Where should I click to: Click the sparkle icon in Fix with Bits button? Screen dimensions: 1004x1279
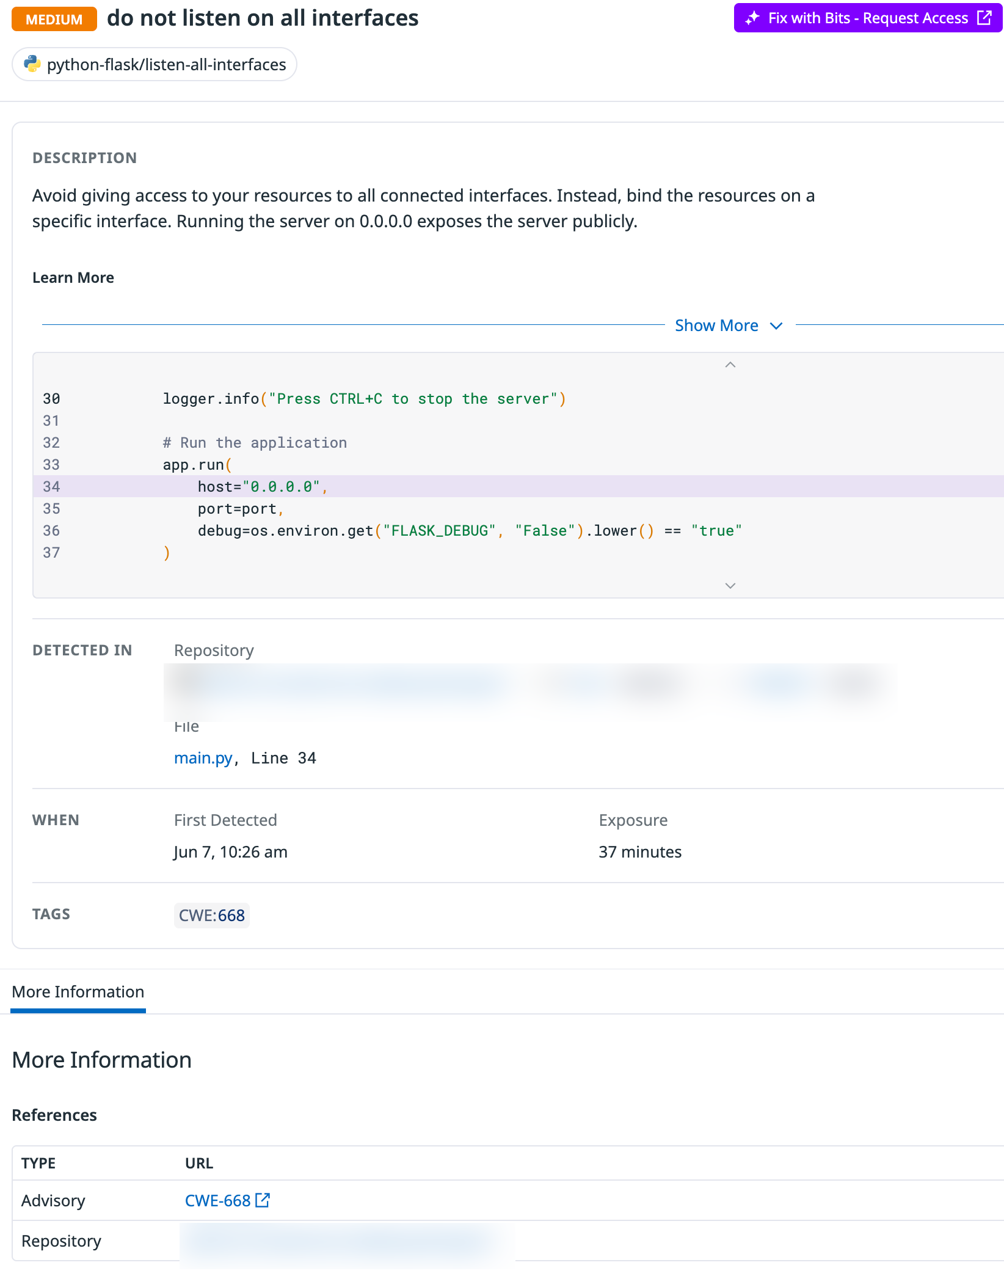click(x=752, y=18)
